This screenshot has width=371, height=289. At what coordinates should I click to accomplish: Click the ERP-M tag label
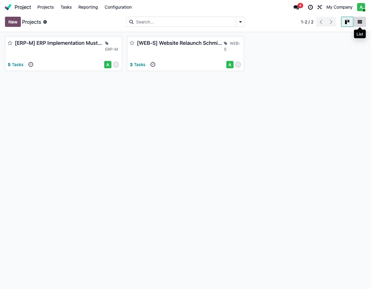click(x=111, y=49)
